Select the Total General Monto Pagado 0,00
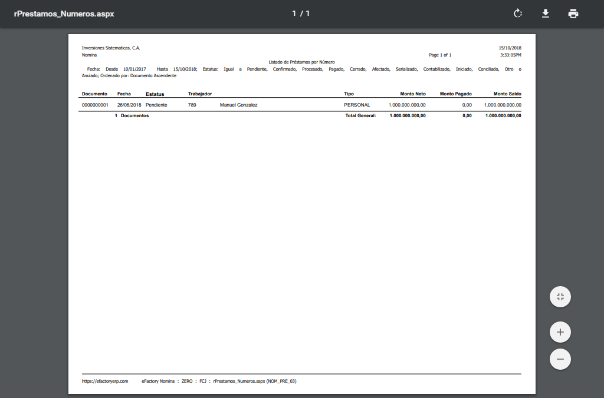The height and width of the screenshot is (398, 604). click(467, 116)
